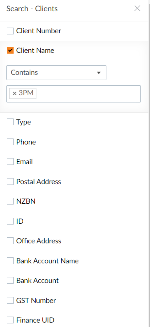Click the 3PM tag chip
Screen dimensions: 150x327
(x=23, y=93)
